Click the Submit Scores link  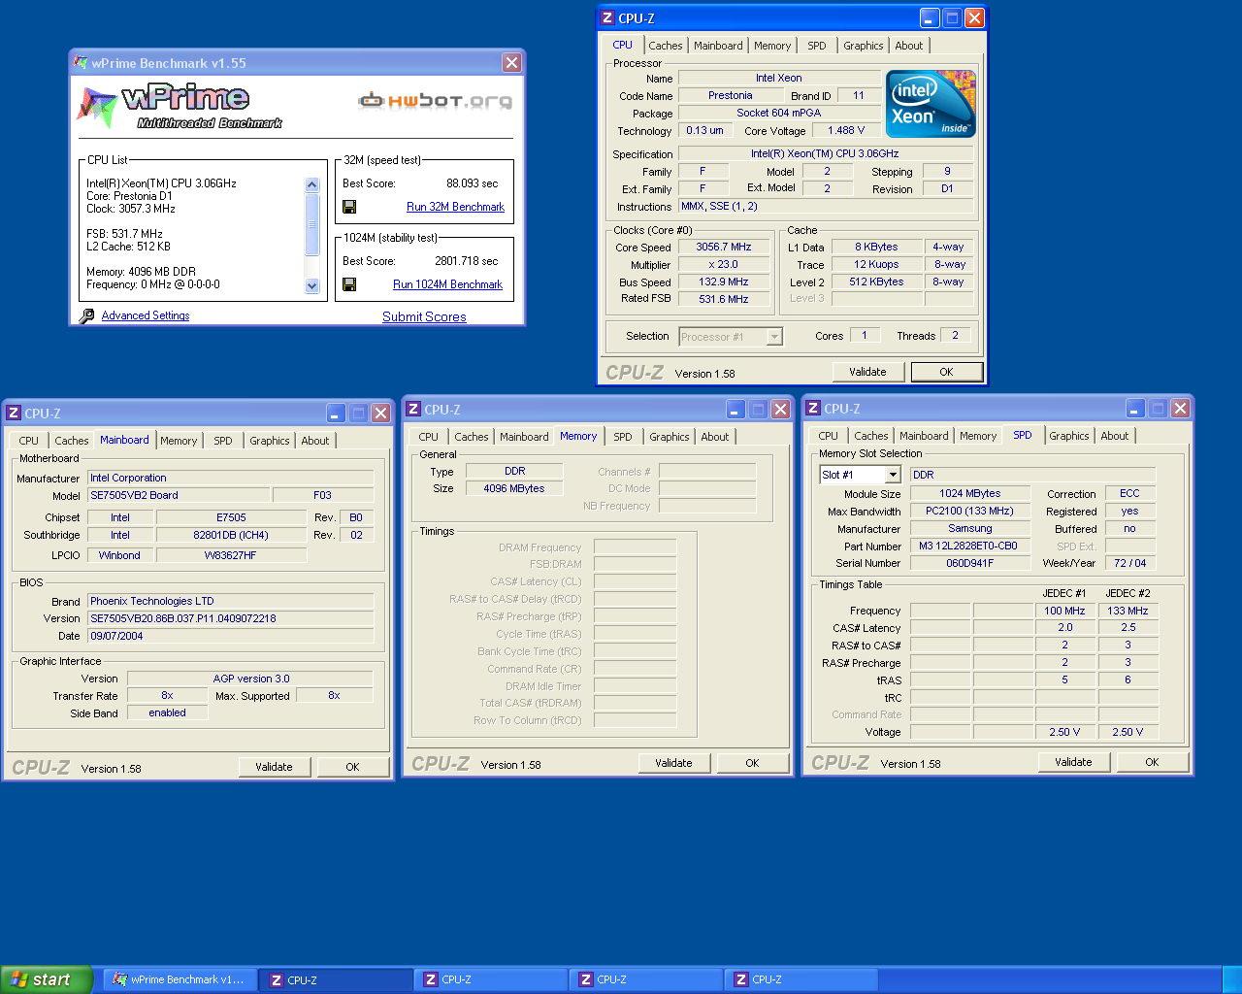point(424,316)
